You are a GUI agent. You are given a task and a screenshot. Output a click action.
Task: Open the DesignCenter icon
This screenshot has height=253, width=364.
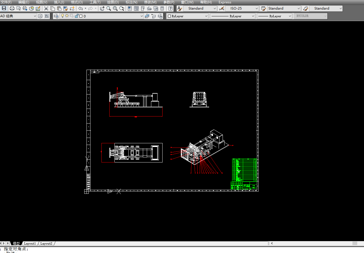coord(136,8)
